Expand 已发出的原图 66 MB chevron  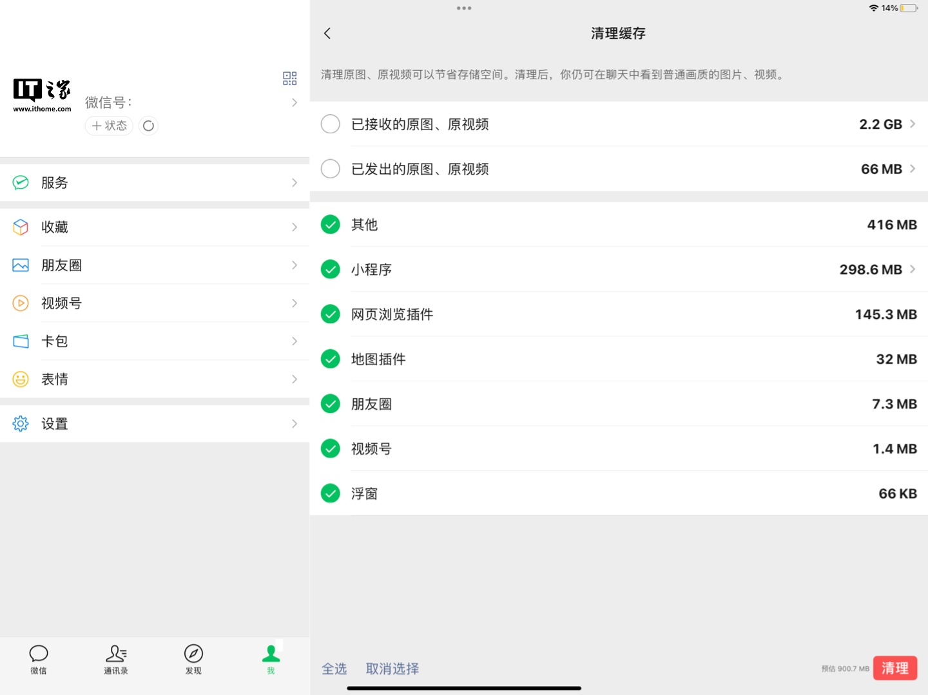point(913,169)
